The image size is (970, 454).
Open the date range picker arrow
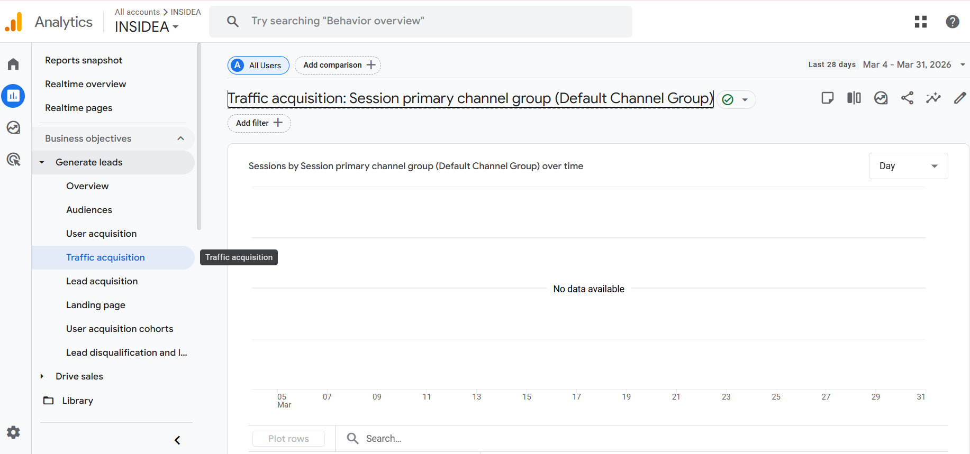963,64
